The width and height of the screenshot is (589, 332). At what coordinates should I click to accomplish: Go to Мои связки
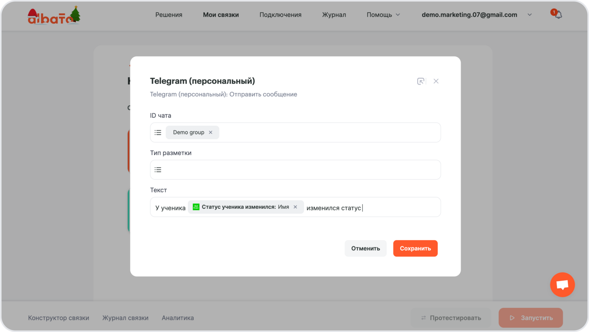221,15
